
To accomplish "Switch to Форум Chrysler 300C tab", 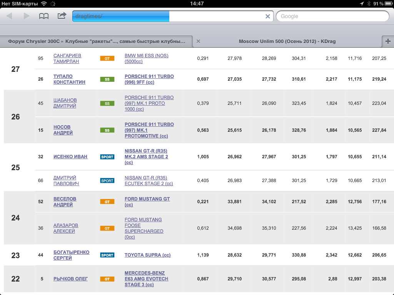I will coord(97,41).
